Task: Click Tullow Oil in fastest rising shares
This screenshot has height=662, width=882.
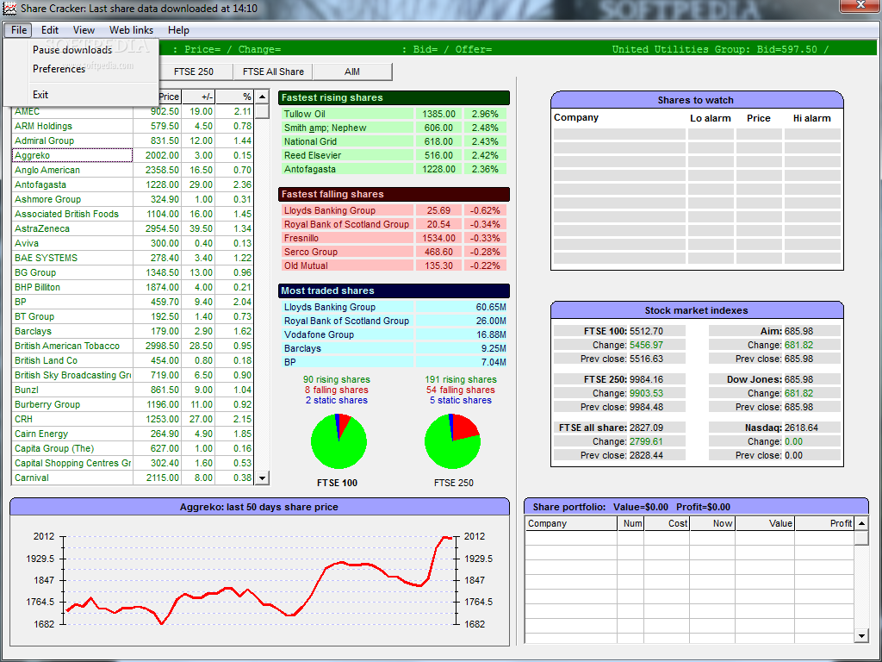Action: click(348, 114)
